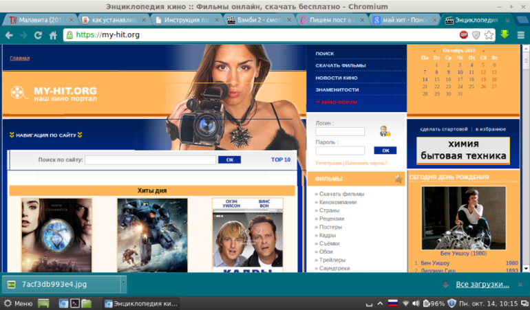Bookmark this page with the star icon

[489, 34]
